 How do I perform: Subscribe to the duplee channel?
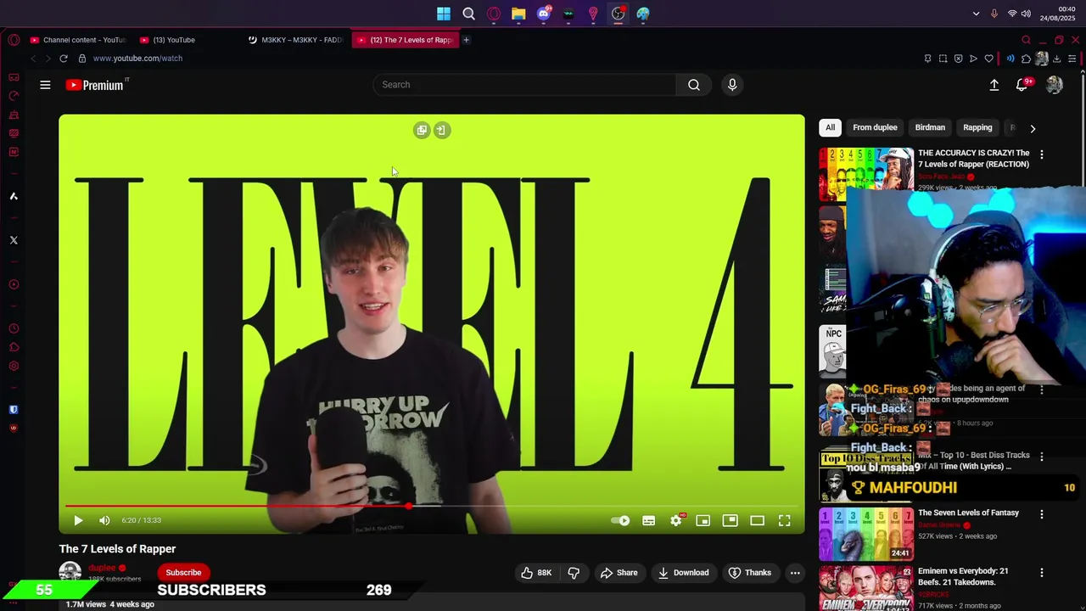tap(183, 573)
